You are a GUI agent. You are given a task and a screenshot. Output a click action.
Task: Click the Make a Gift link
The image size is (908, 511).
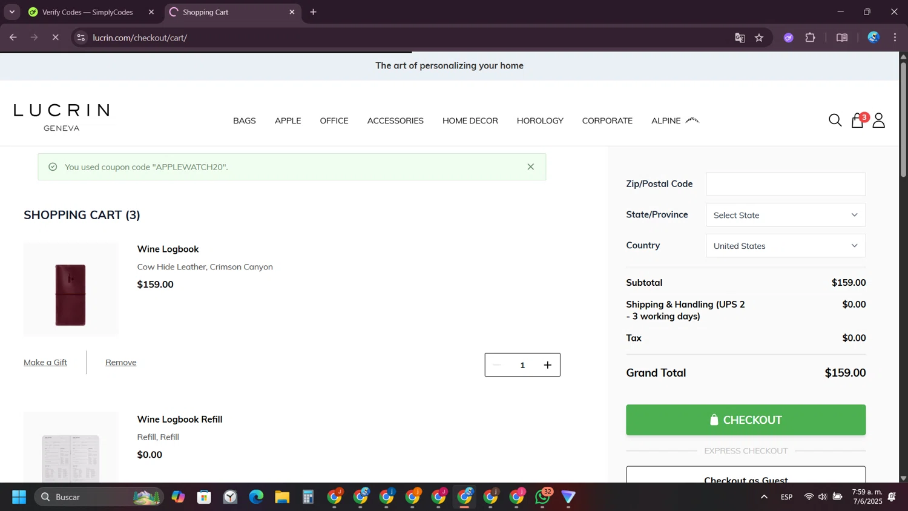coord(45,362)
